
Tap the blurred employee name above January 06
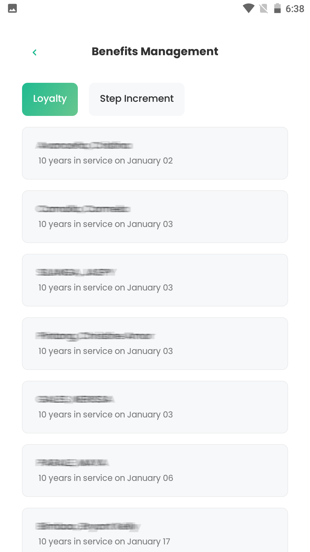[72, 463]
